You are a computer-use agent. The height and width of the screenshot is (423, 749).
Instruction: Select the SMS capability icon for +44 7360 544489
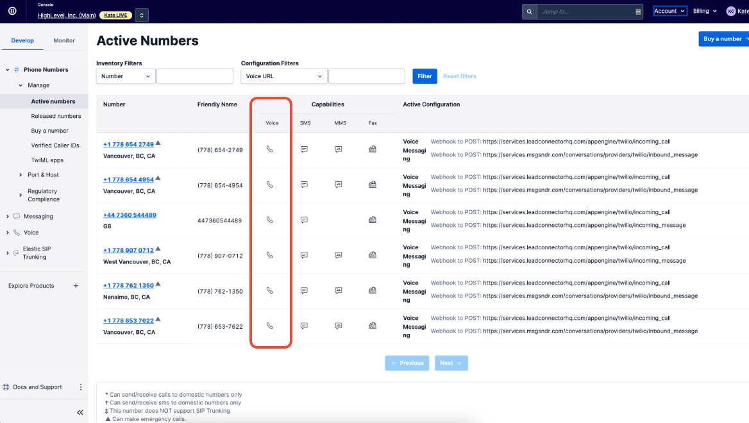(304, 220)
